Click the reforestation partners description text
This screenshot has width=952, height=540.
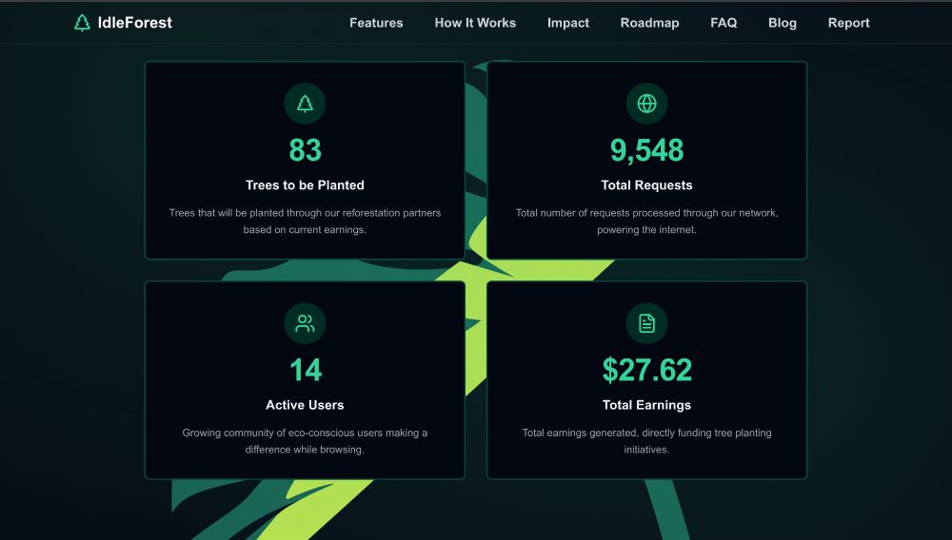click(x=305, y=222)
